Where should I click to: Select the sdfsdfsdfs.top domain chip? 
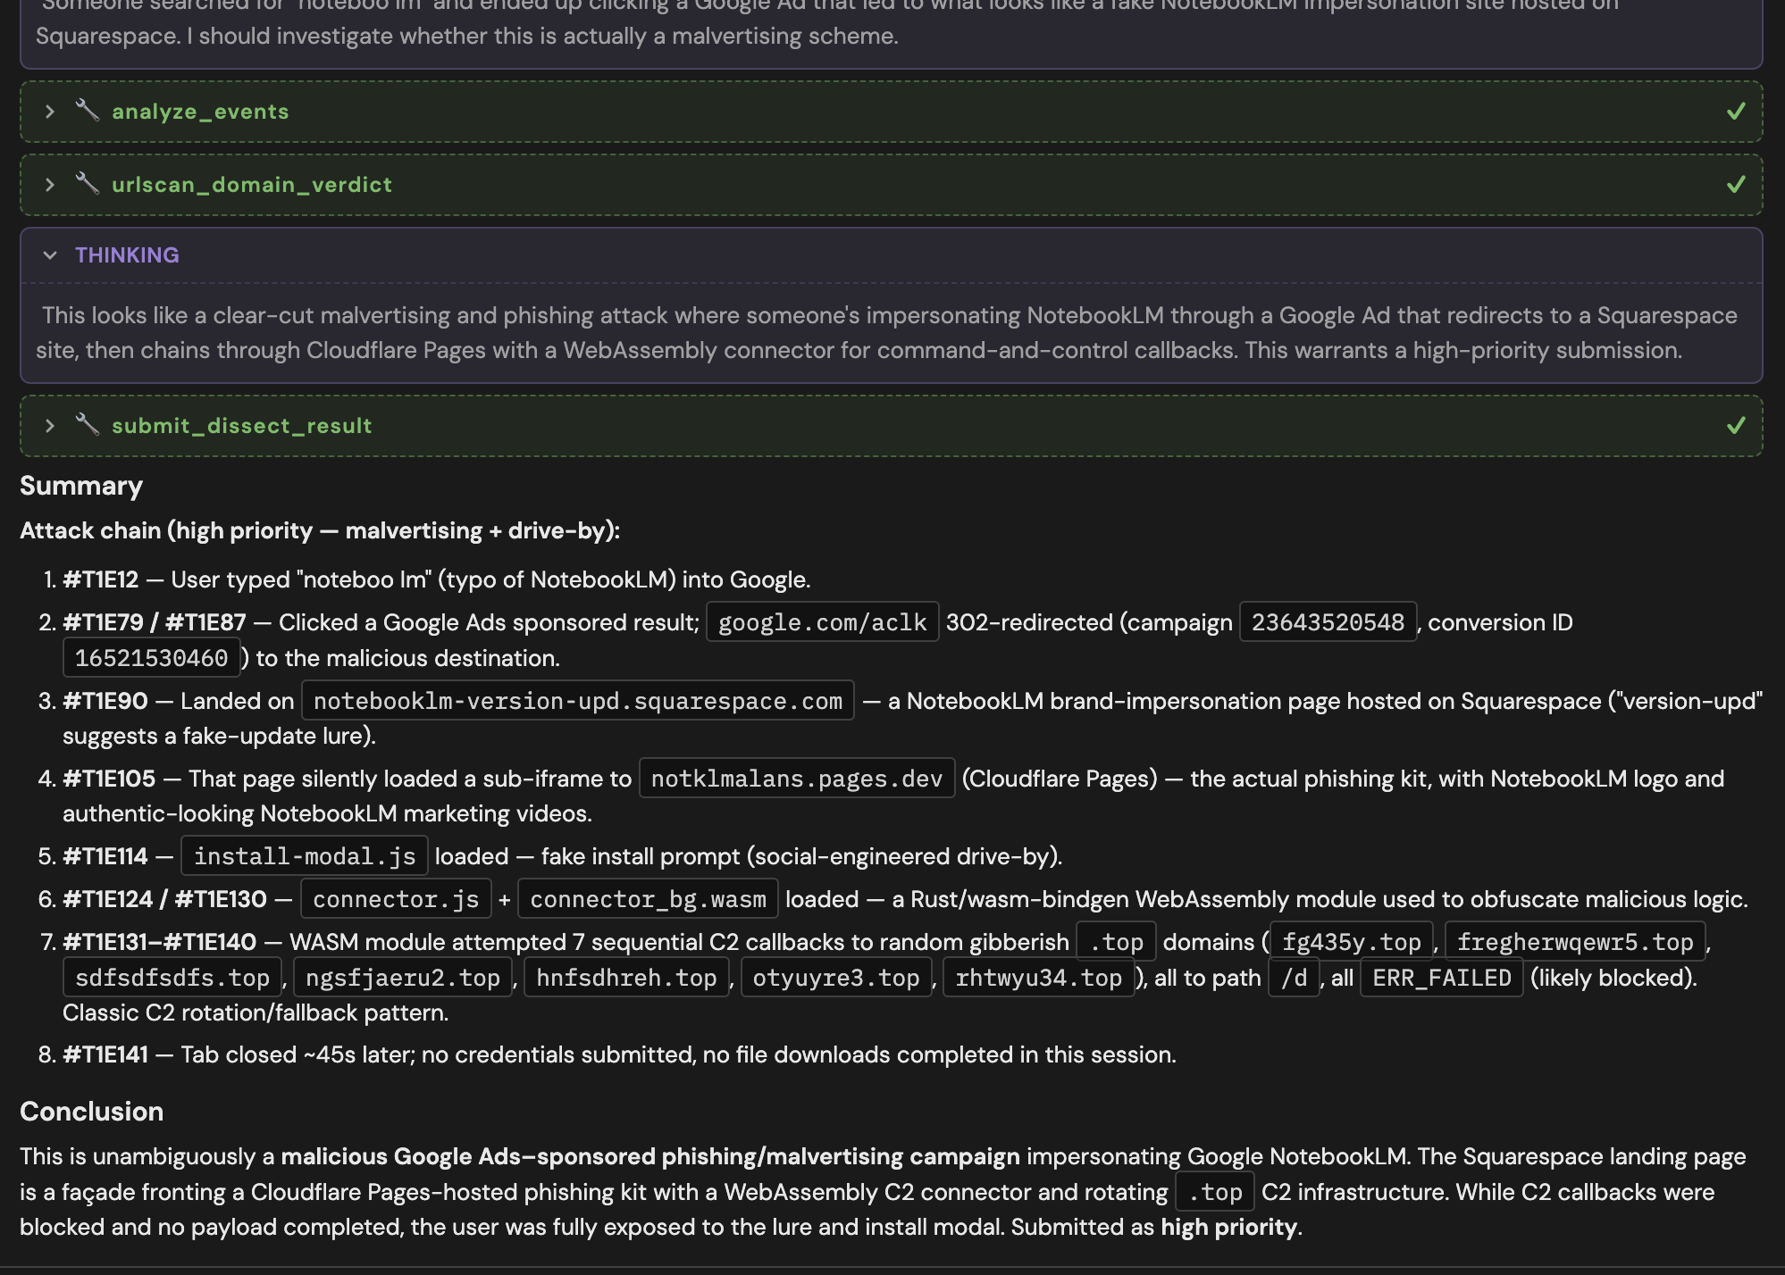[x=172, y=978]
